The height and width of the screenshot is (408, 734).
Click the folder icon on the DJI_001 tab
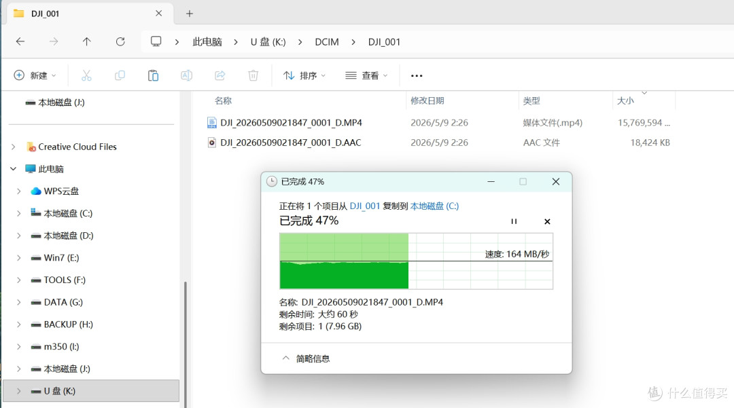tap(19, 13)
